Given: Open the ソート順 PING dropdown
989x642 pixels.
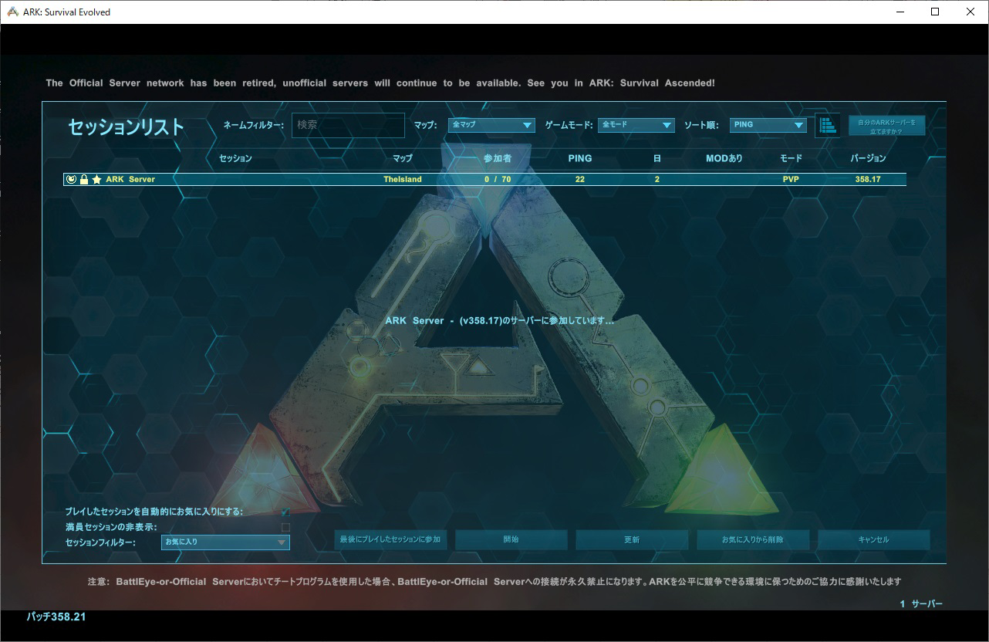Looking at the screenshot, I should click(768, 125).
